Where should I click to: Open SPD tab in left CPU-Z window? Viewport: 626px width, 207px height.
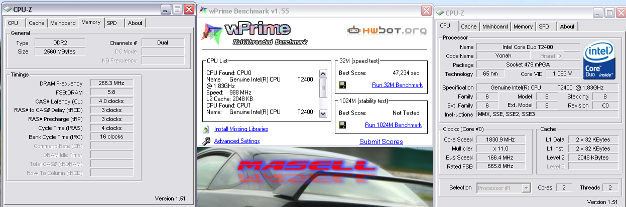(x=112, y=23)
